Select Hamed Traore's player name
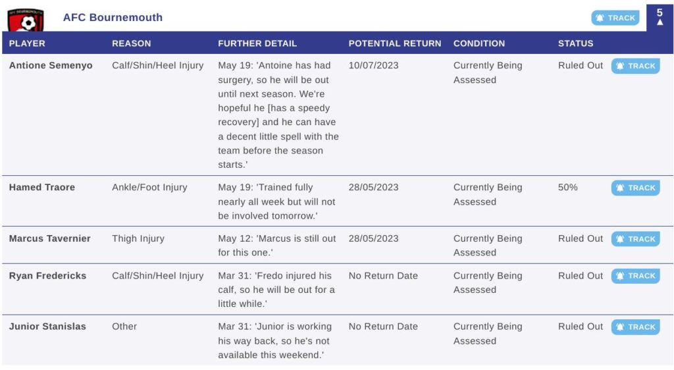Viewport: 674px width, 370px height. click(x=42, y=188)
